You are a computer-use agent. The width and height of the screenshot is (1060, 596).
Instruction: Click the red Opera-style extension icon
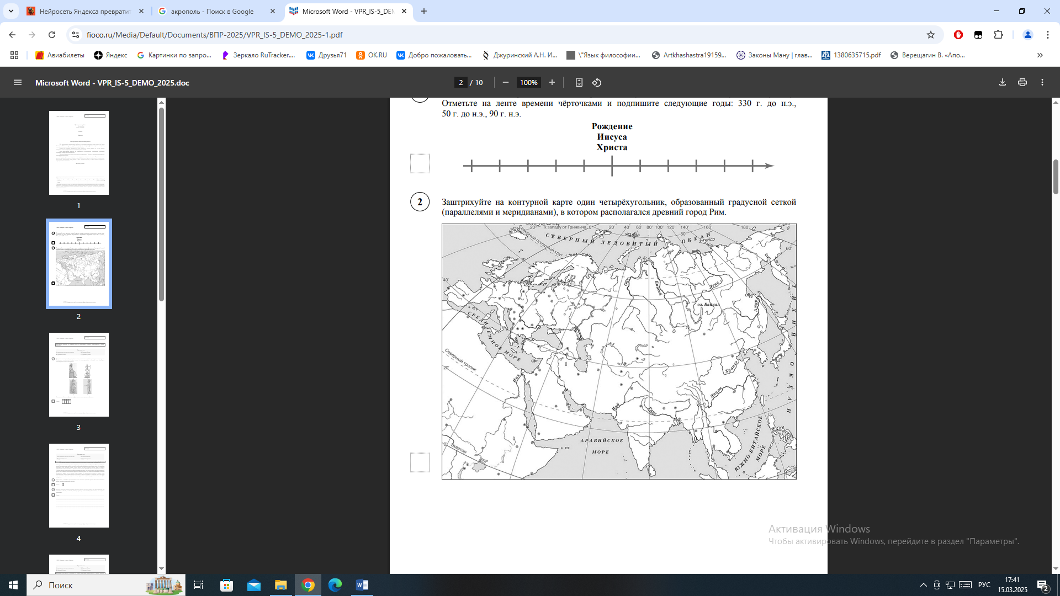tap(958, 35)
